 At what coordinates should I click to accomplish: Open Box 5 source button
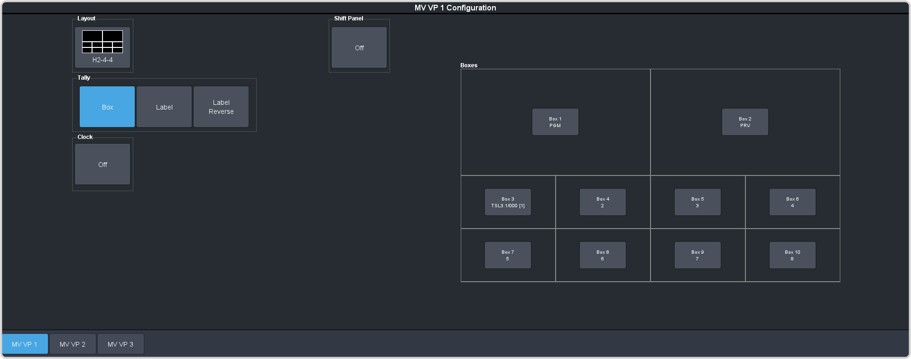pos(697,202)
